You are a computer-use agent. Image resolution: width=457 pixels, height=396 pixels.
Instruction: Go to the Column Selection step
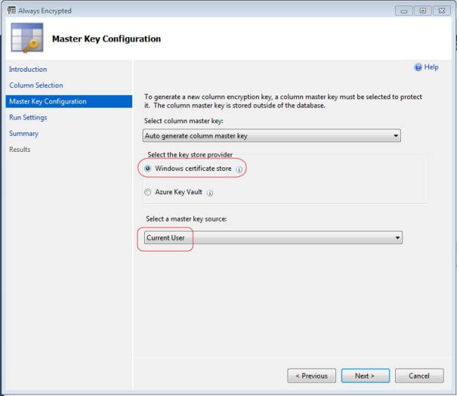36,85
